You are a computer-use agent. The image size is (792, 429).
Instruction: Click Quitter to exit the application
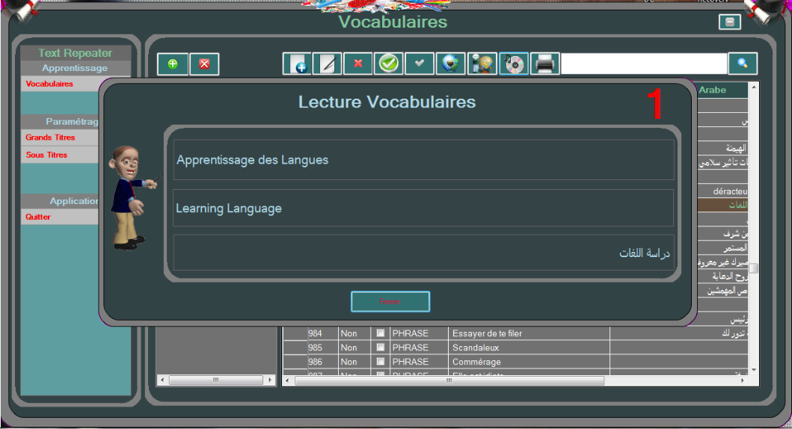click(x=39, y=217)
